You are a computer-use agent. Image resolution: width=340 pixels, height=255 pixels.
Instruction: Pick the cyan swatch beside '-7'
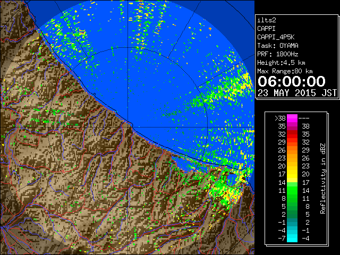[x=292, y=238]
